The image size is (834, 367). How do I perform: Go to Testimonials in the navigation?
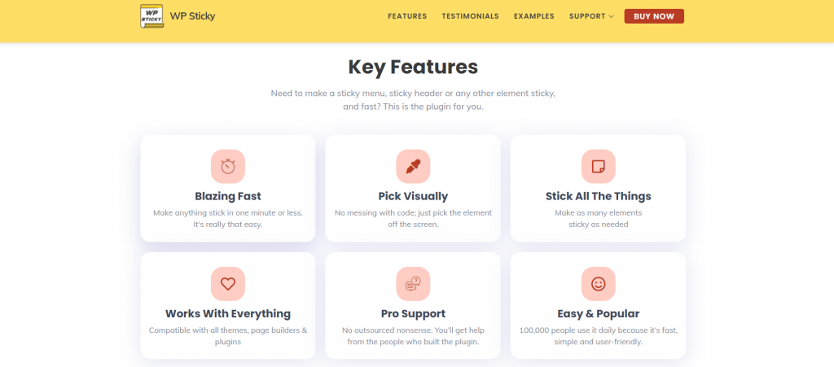(470, 16)
